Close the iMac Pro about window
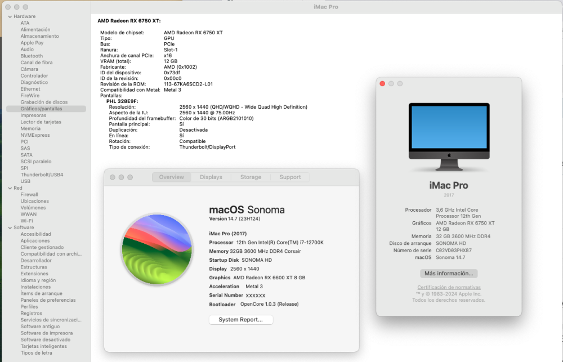The width and height of the screenshot is (563, 362). [382, 84]
